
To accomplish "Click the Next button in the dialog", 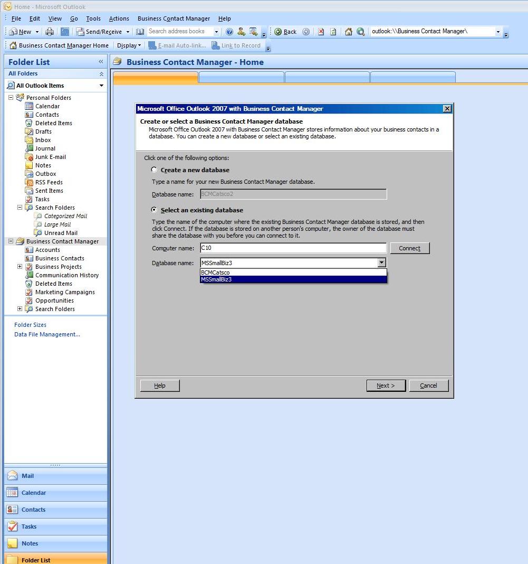I will click(x=386, y=386).
